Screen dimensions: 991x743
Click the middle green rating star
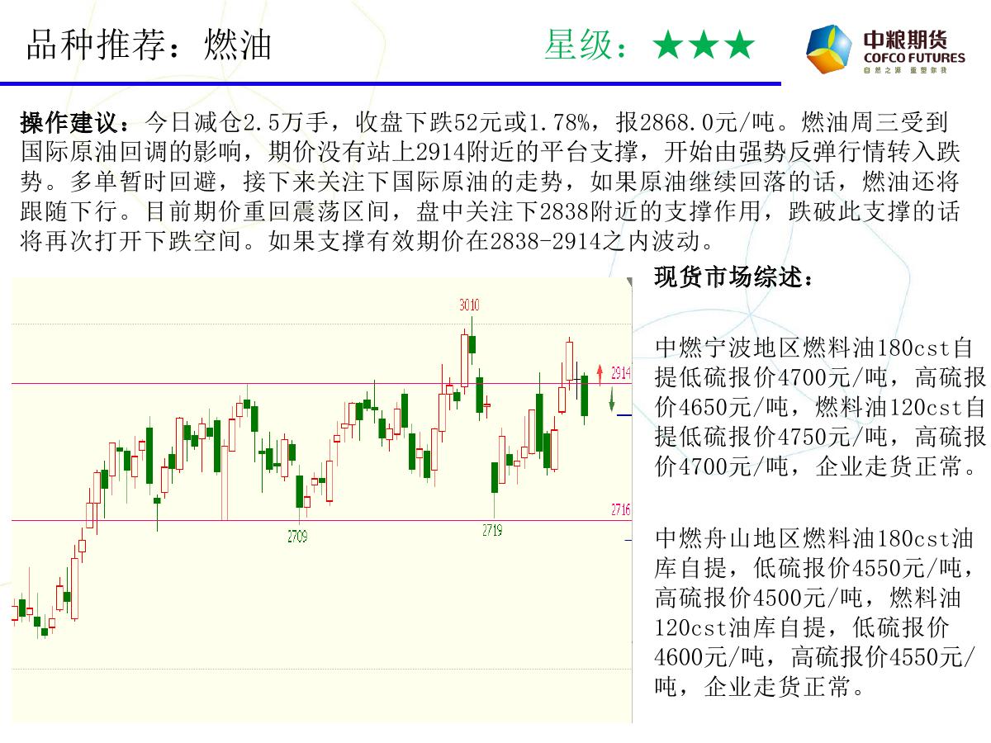704,46
